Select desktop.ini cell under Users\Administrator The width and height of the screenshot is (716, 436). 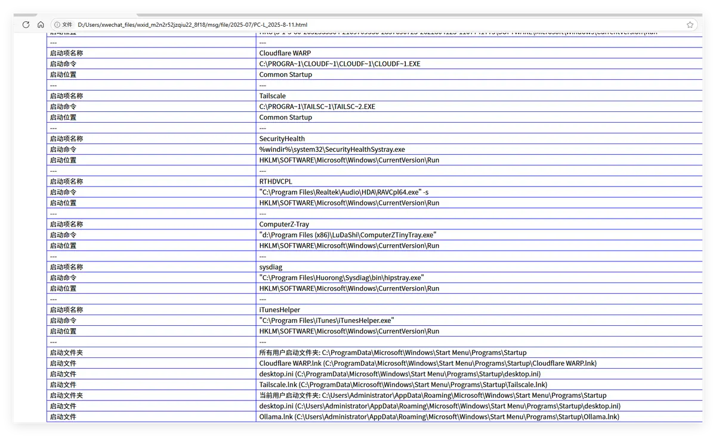[x=479, y=407]
